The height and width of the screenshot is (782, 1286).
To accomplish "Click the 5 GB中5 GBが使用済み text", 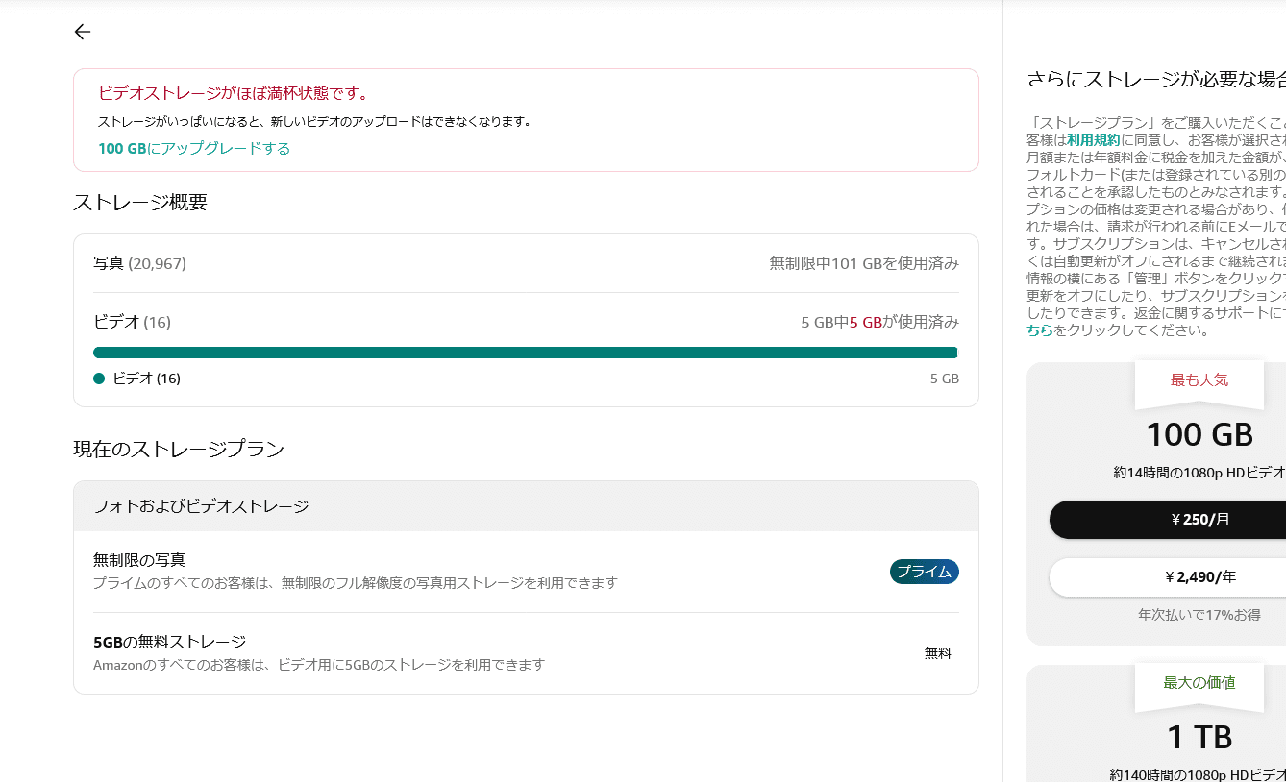I will 879,322.
